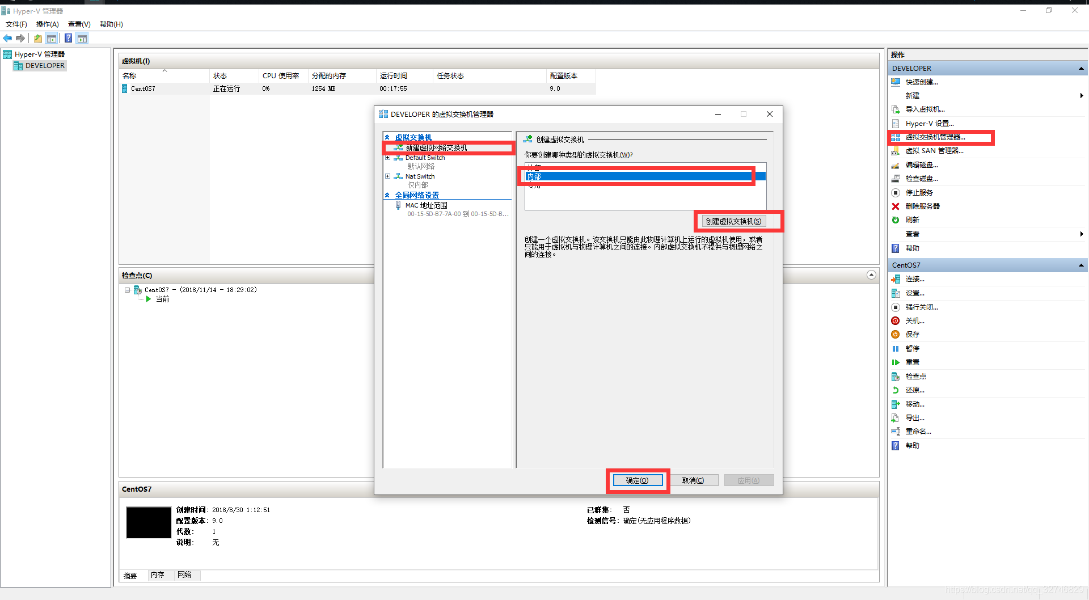Click the red Delete Server icon
1089x600 pixels.
pos(896,206)
